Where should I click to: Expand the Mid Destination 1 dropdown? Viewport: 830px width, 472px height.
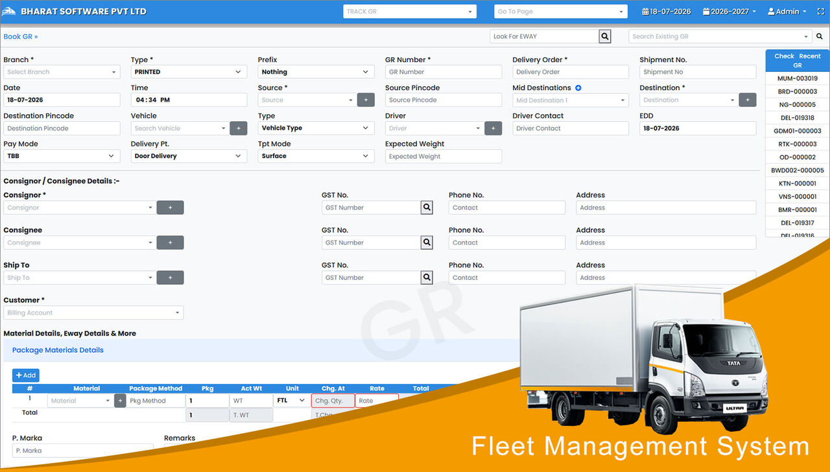point(571,100)
